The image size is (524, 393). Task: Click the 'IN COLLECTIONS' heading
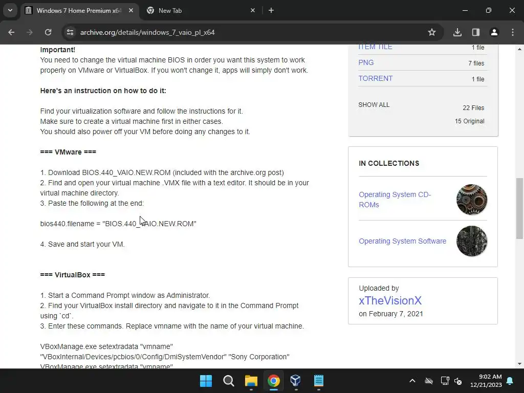[389, 163]
